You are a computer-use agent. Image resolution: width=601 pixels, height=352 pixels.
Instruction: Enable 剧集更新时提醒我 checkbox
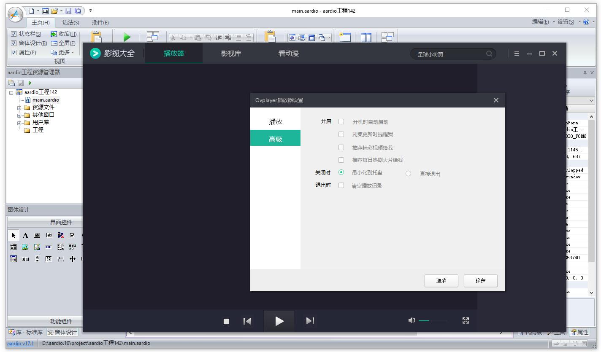pyautogui.click(x=341, y=134)
